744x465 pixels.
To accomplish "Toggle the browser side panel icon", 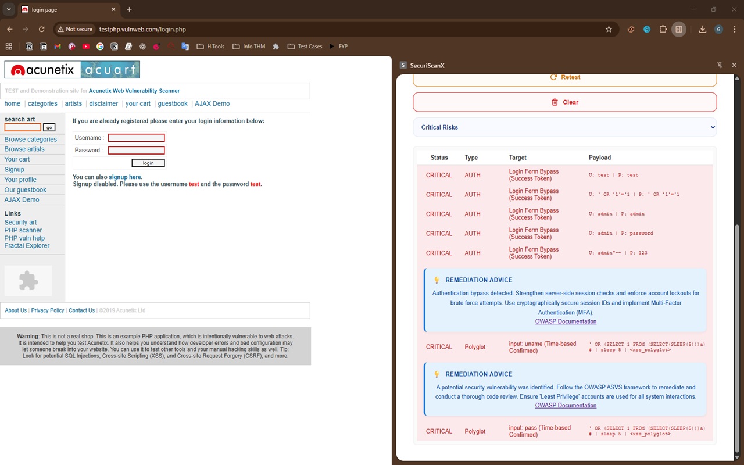I will pos(678,29).
